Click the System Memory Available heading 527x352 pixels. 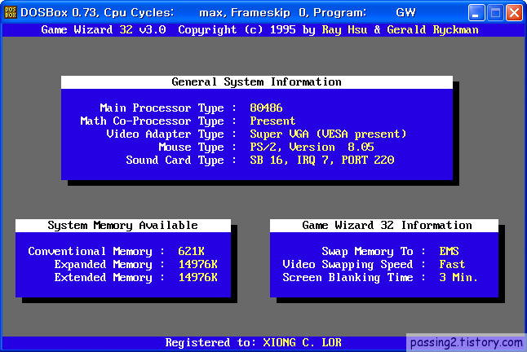pos(122,226)
